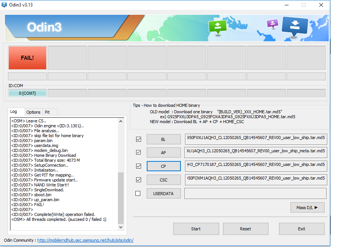Click the log scrollbar up arrow
Viewport: 364px width, 247px height.
pos(121,121)
